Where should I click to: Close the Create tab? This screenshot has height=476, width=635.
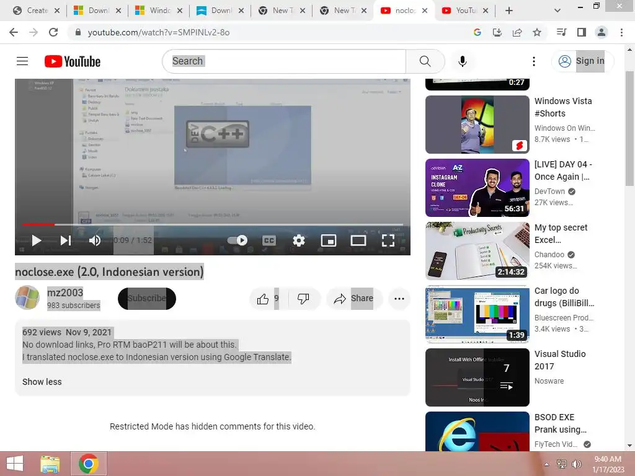pyautogui.click(x=57, y=11)
